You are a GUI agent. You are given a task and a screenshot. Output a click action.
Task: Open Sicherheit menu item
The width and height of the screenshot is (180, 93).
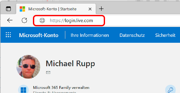[165, 35]
